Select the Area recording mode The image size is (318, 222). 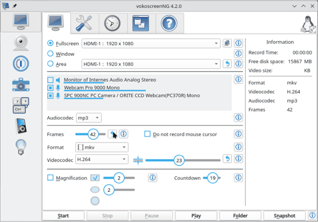pyautogui.click(x=51, y=64)
